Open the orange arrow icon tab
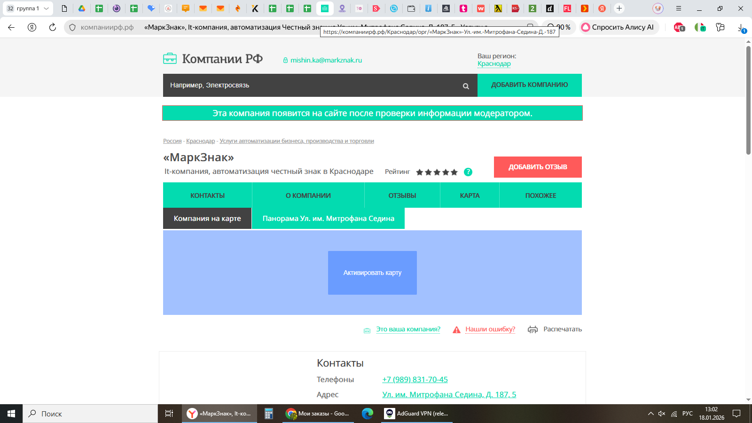The image size is (752, 423). 585,8
